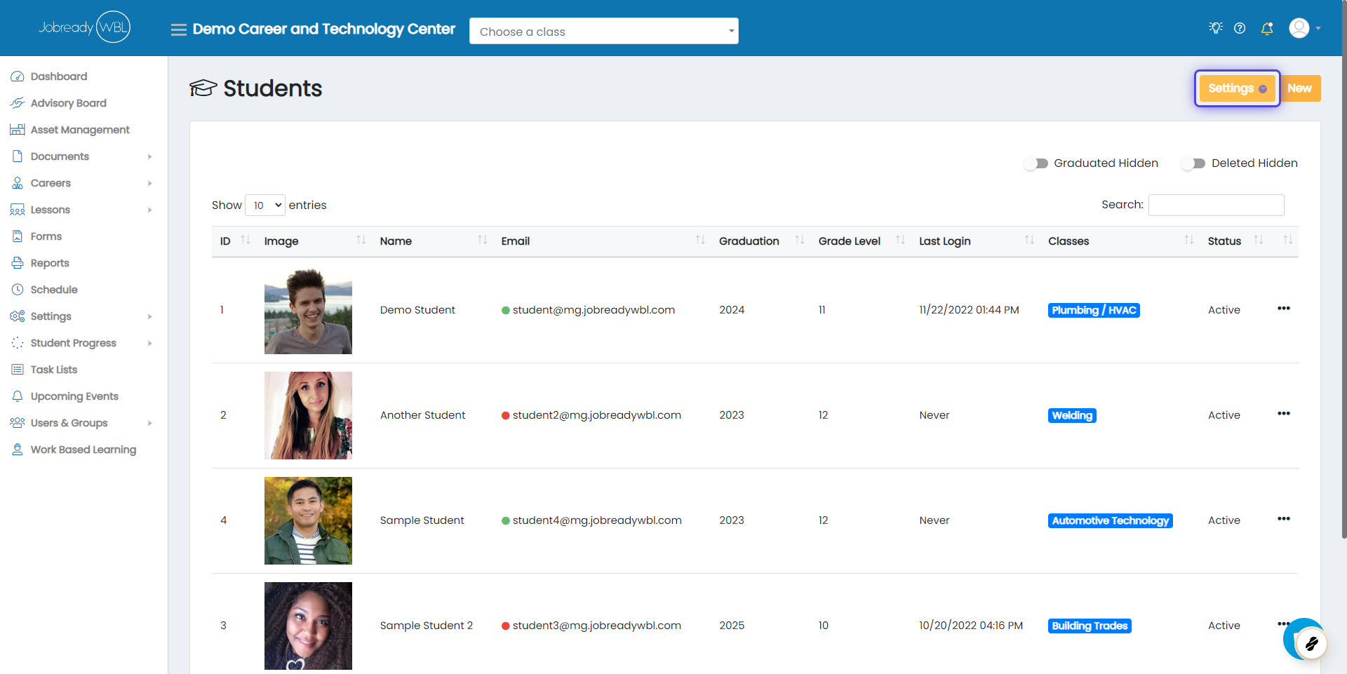
Task: Sort table by ID column
Action: click(x=234, y=241)
